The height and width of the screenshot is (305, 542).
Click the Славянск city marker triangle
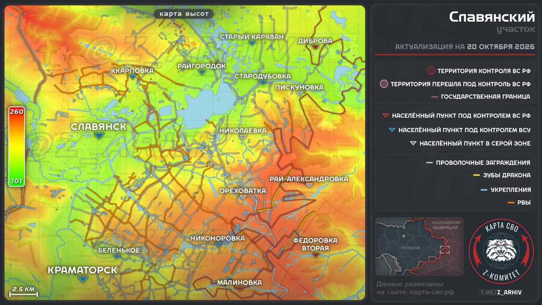point(99,136)
